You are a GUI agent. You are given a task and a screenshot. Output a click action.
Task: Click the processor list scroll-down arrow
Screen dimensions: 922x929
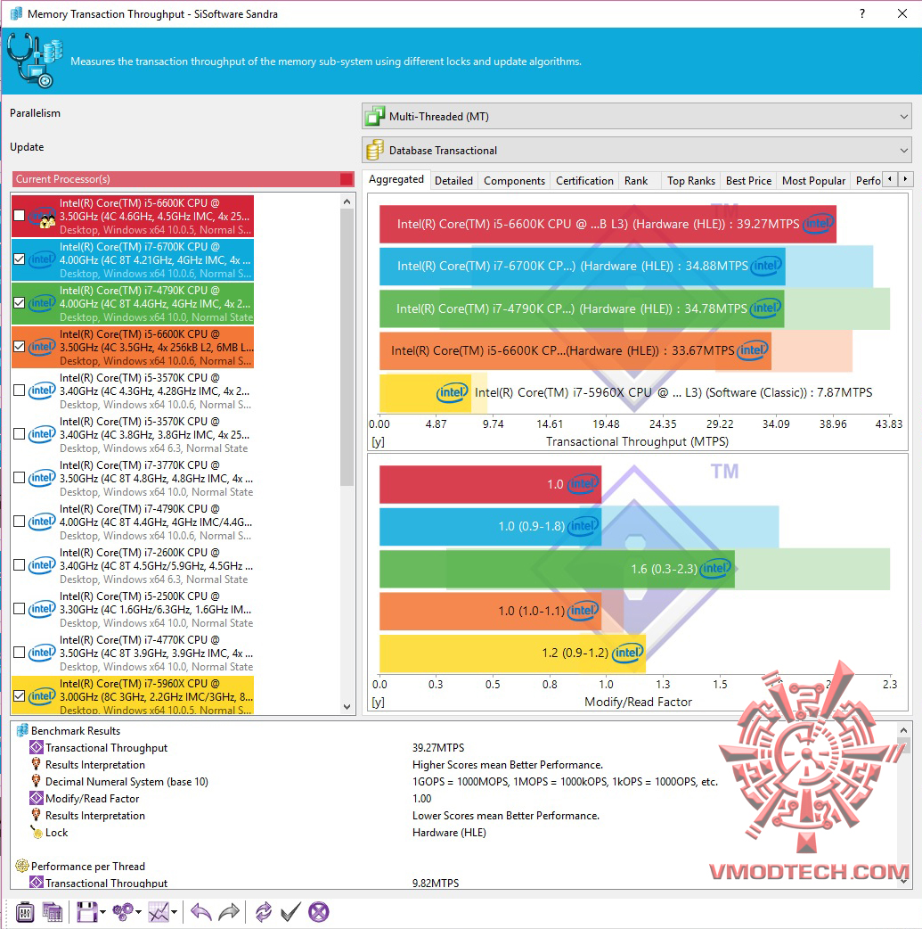click(x=347, y=707)
